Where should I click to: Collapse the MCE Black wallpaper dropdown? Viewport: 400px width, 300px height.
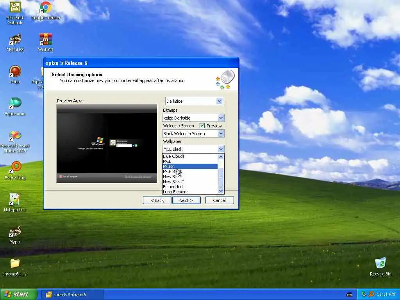pos(221,149)
